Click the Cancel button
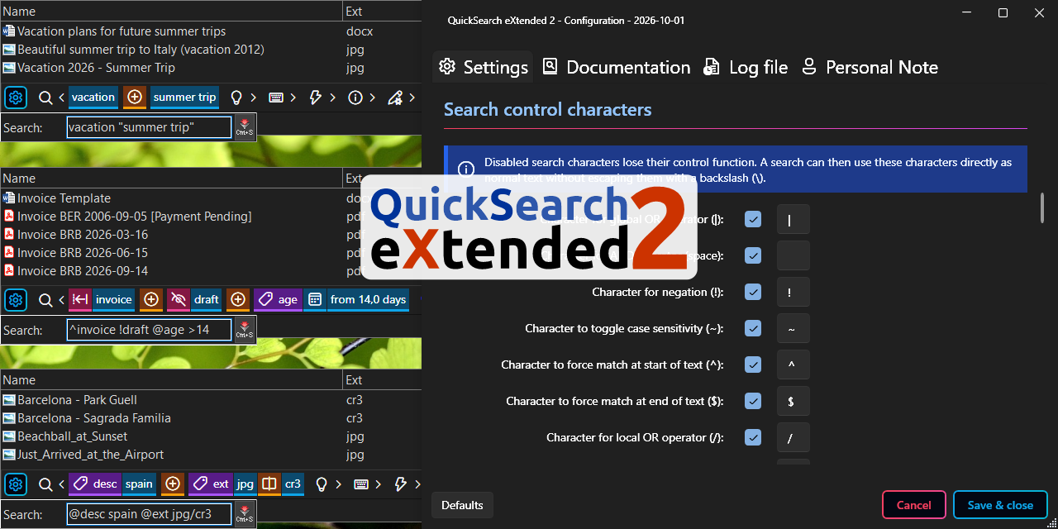Screen dimensions: 1058x529 click(x=913, y=505)
